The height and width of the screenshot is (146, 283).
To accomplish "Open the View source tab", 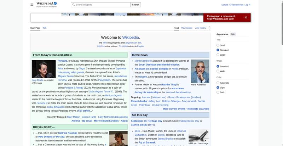I will point(187,28).
